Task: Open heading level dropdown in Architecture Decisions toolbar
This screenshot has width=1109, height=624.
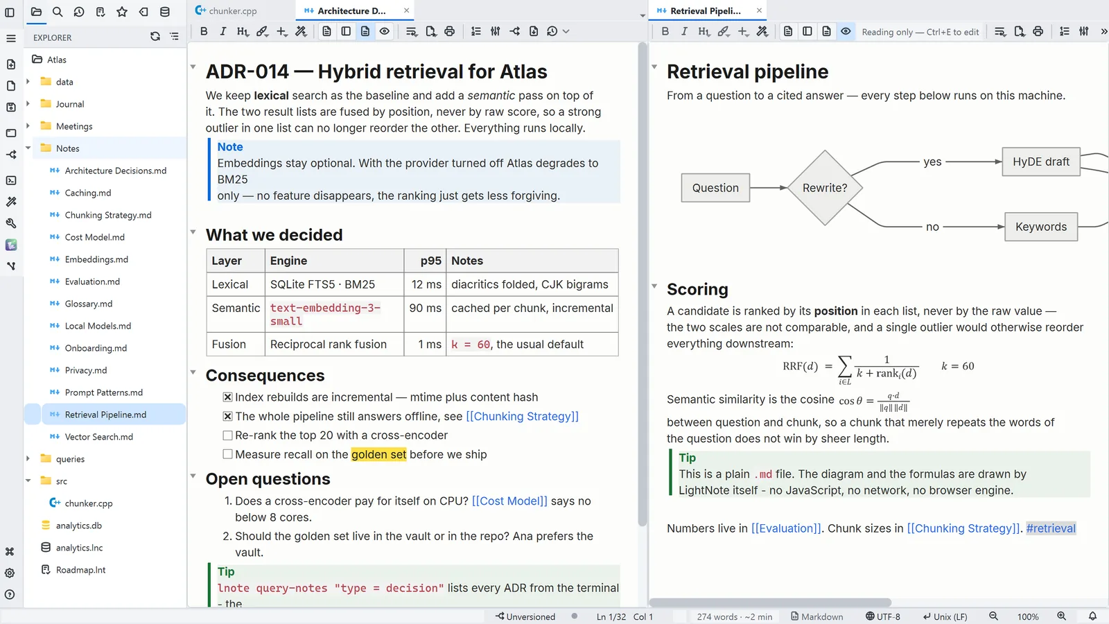Action: tap(243, 31)
